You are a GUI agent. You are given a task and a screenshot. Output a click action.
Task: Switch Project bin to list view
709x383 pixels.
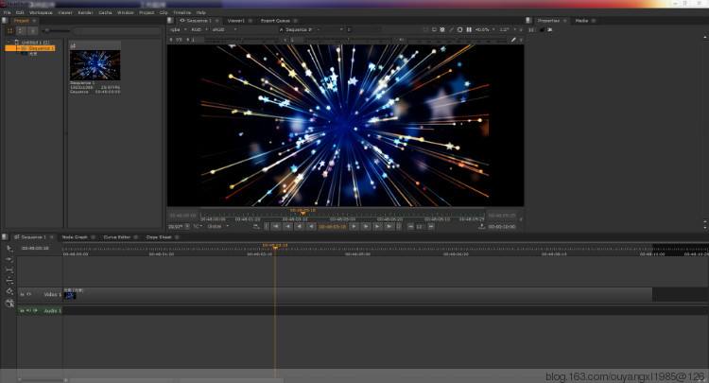click(x=21, y=31)
